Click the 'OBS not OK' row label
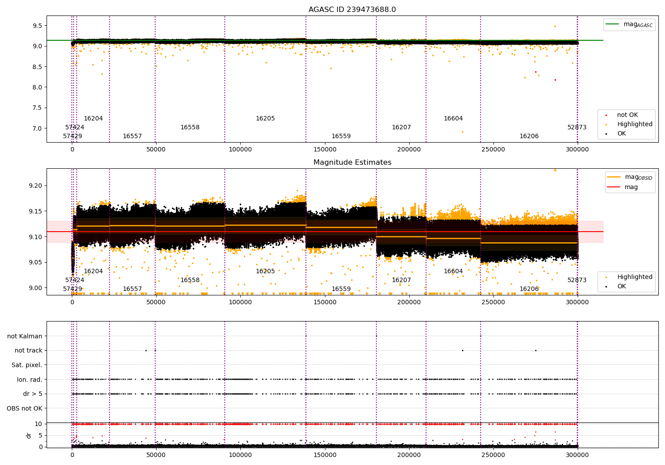The width and height of the screenshot is (665, 465). coord(25,408)
